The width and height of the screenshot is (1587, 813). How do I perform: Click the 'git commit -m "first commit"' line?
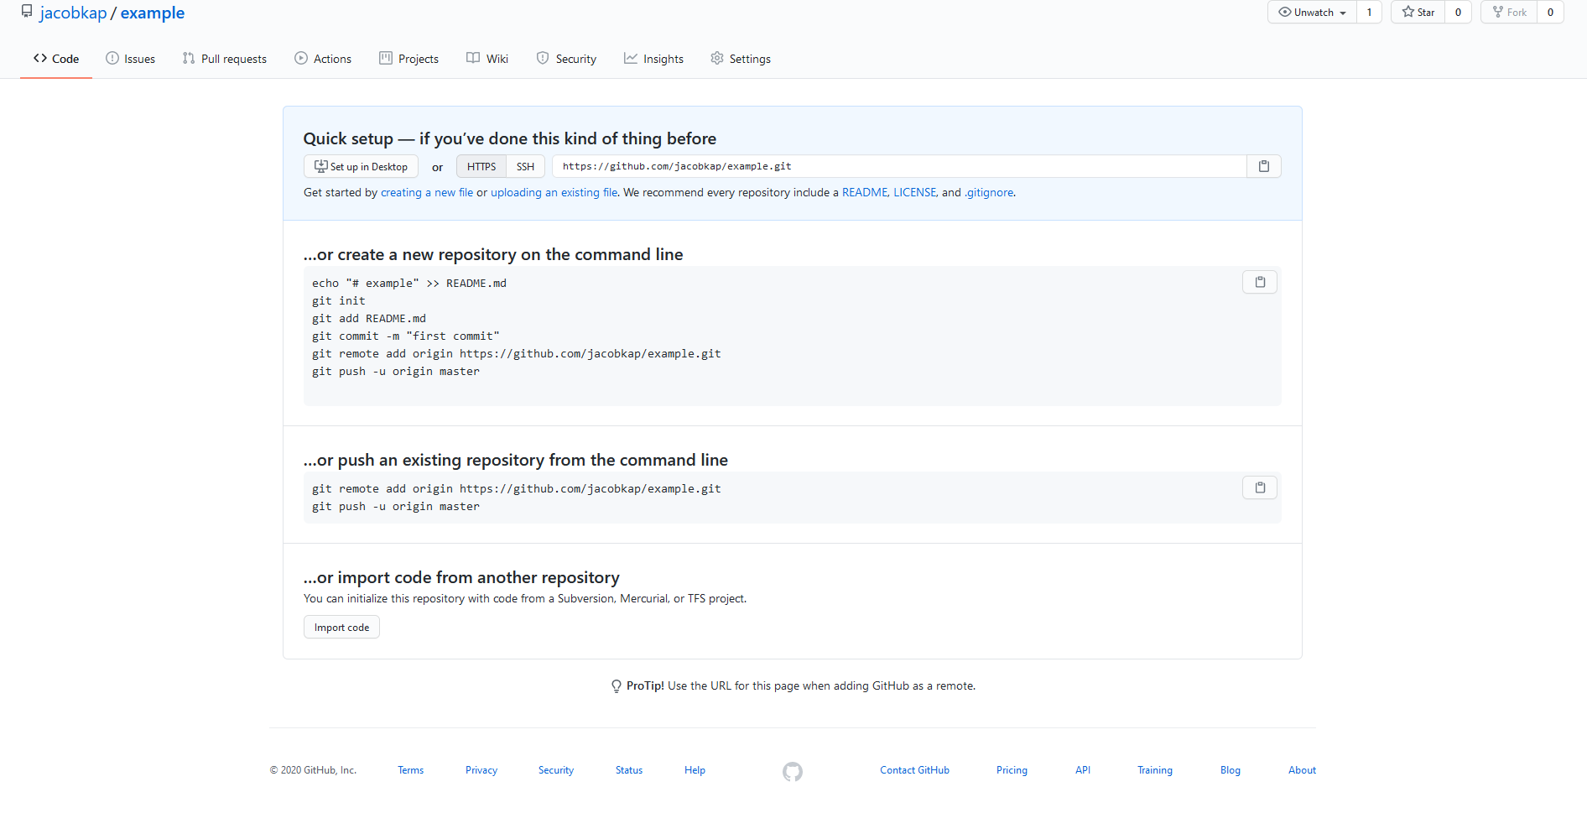(x=406, y=336)
